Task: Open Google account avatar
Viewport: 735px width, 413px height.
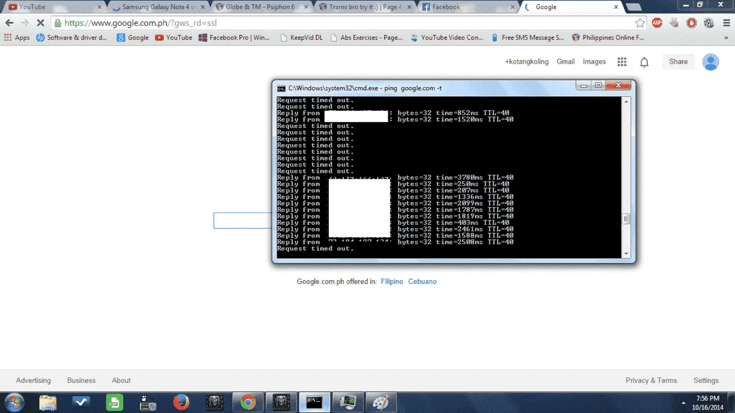Action: [710, 62]
